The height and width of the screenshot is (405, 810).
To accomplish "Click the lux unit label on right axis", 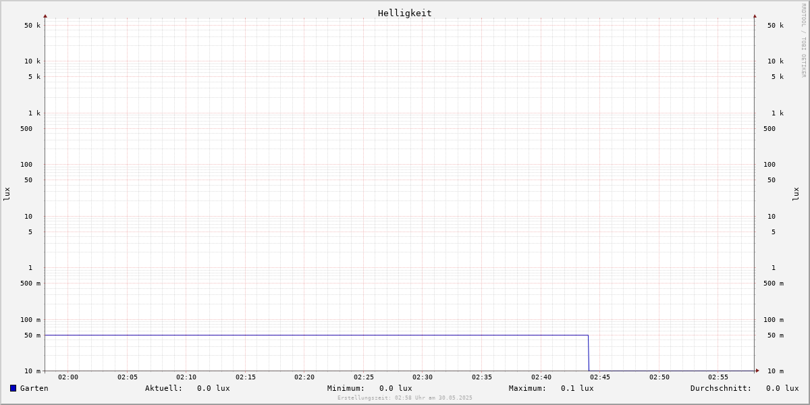I will 796,194.
